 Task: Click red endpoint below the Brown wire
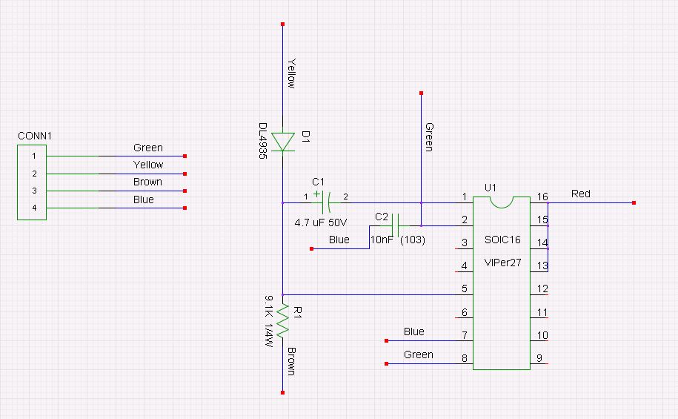coord(283,392)
